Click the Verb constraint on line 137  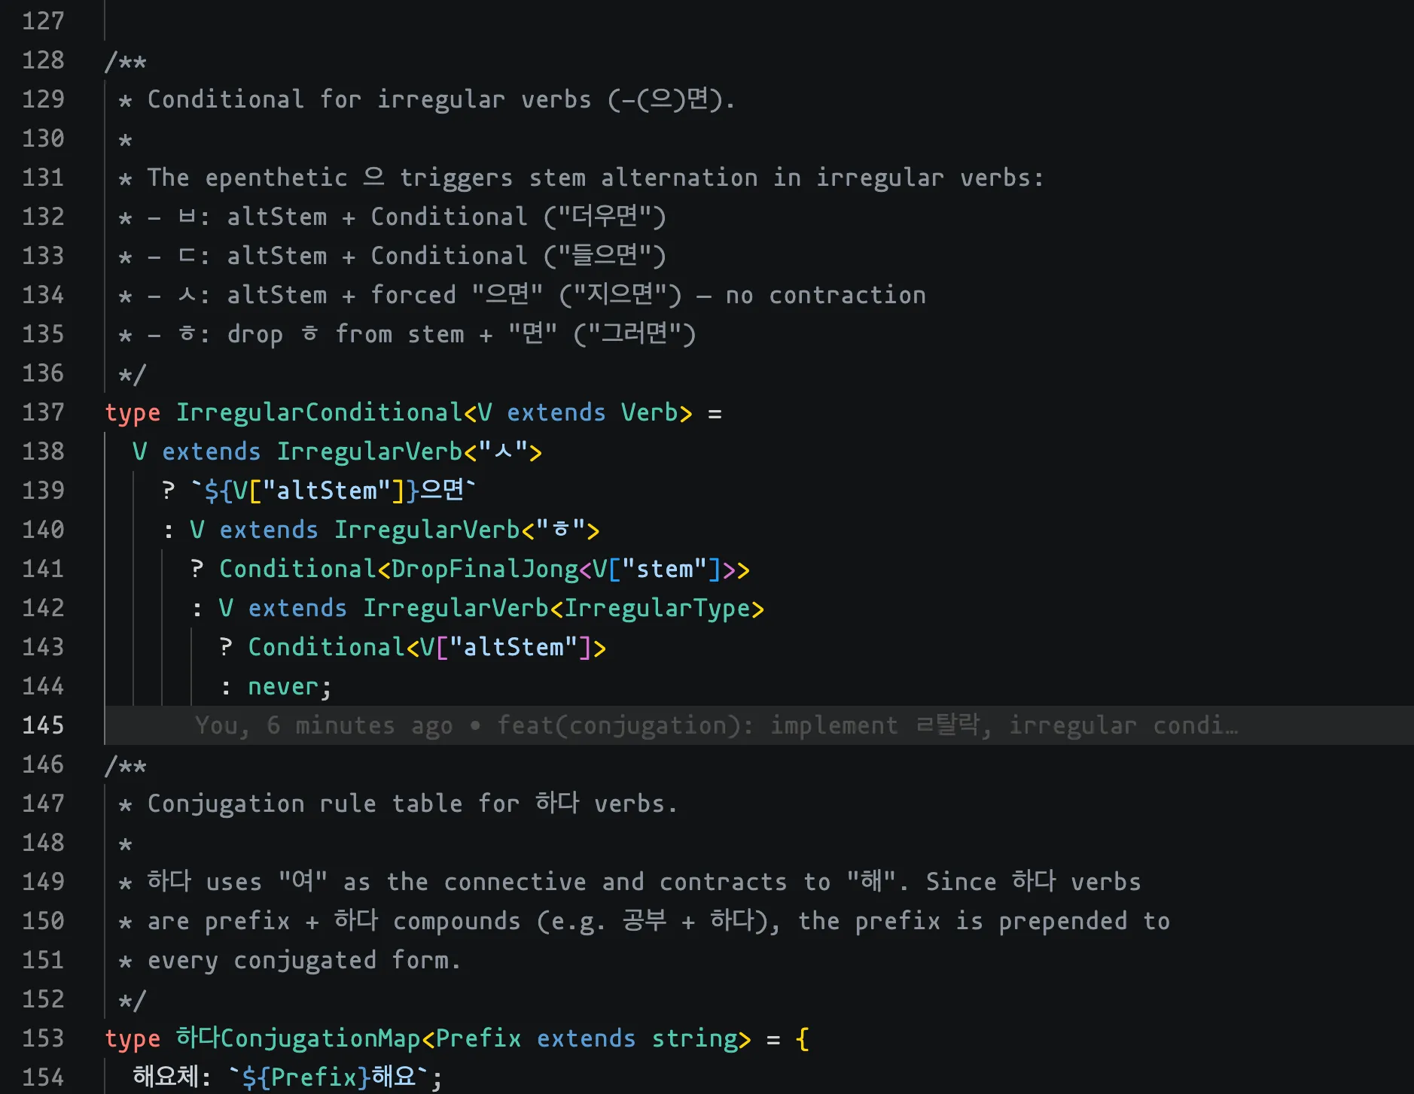click(x=649, y=412)
